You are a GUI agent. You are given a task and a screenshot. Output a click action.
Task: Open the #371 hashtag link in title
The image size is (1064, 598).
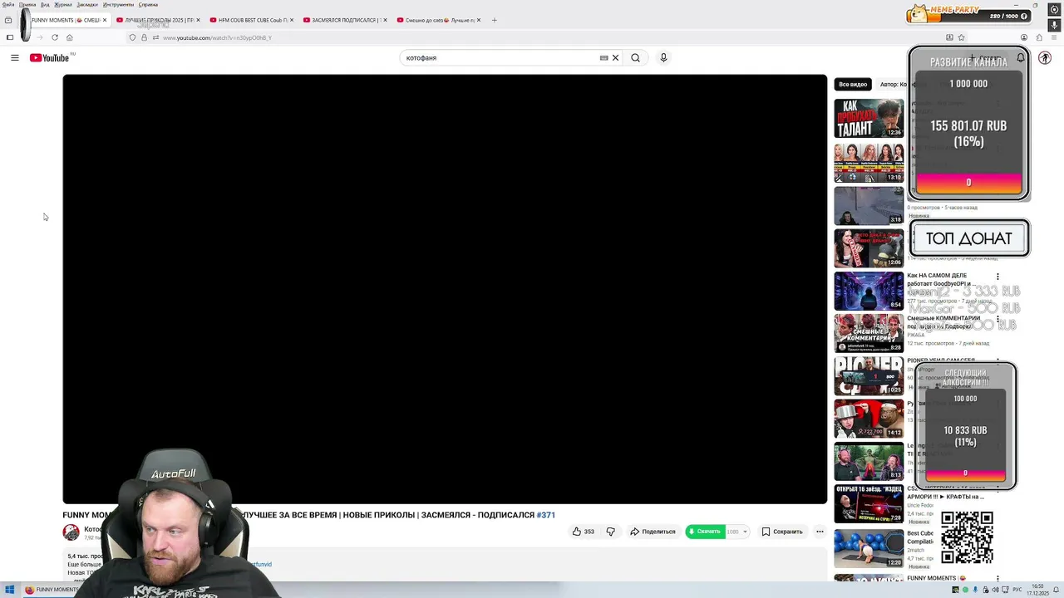click(546, 515)
